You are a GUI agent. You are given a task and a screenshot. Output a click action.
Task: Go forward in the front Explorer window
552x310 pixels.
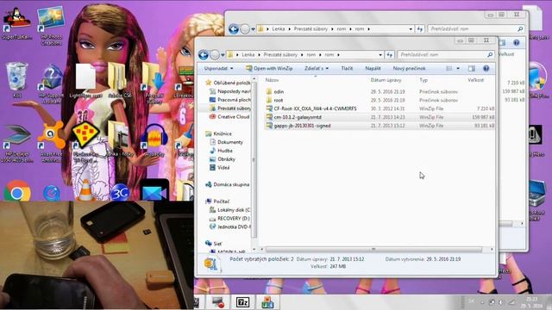coord(215,55)
